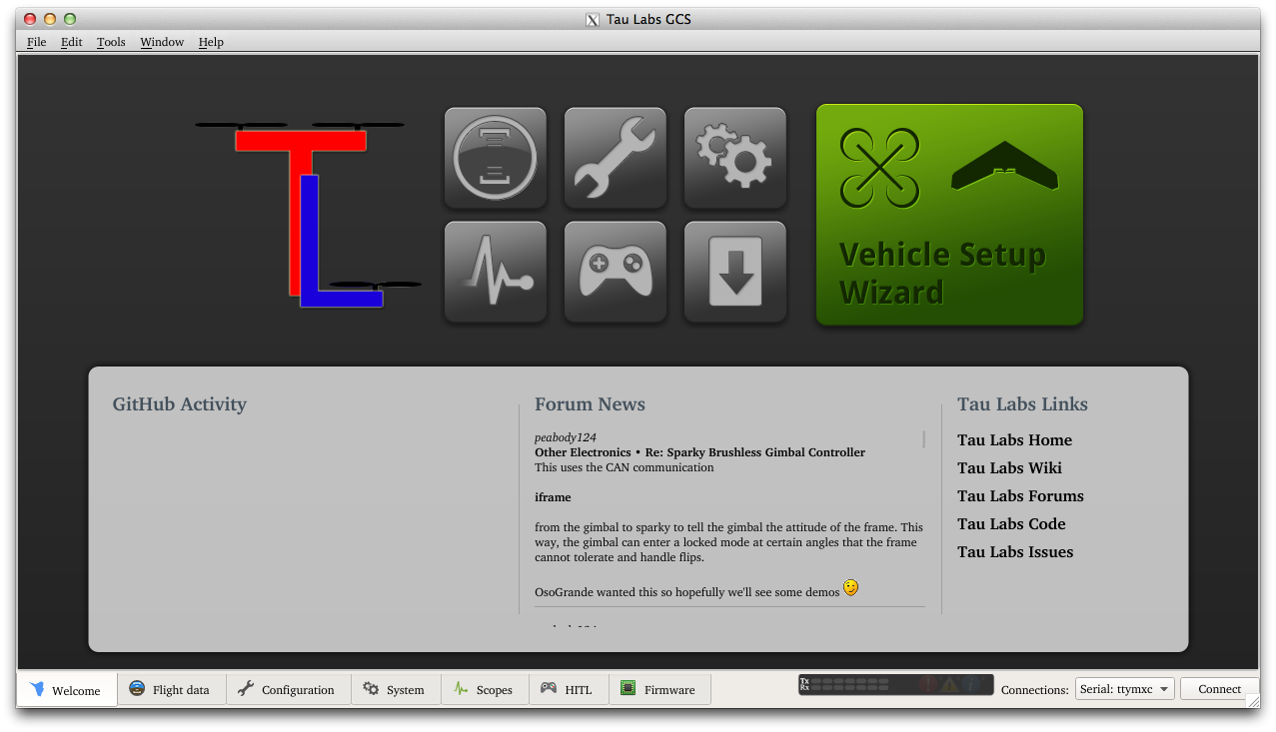
Task: Launch the Vehicle Setup Wizard
Action: point(949,215)
